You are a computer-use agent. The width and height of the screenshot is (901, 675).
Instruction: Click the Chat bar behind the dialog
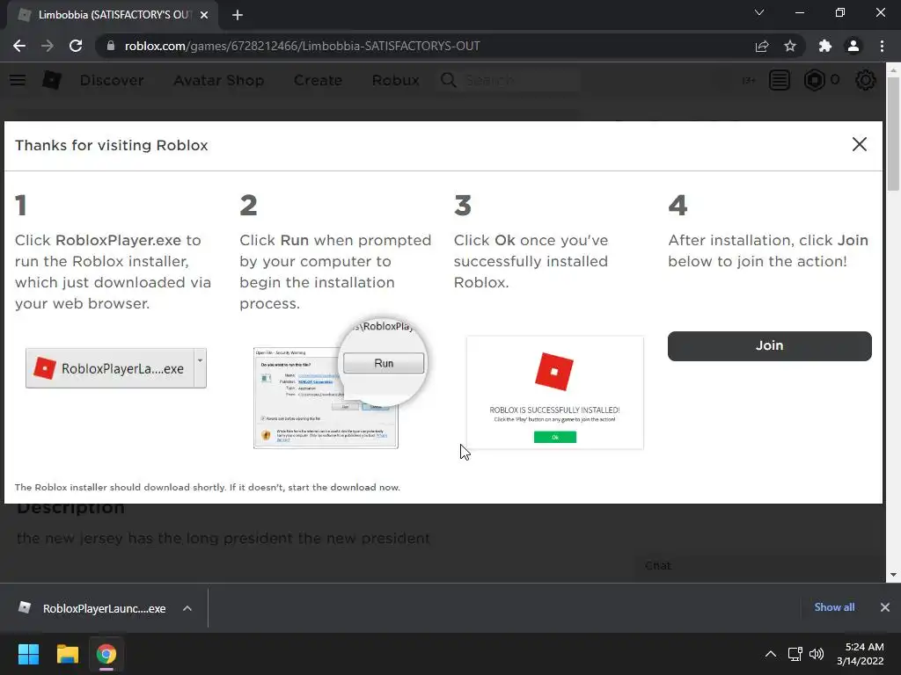point(758,566)
